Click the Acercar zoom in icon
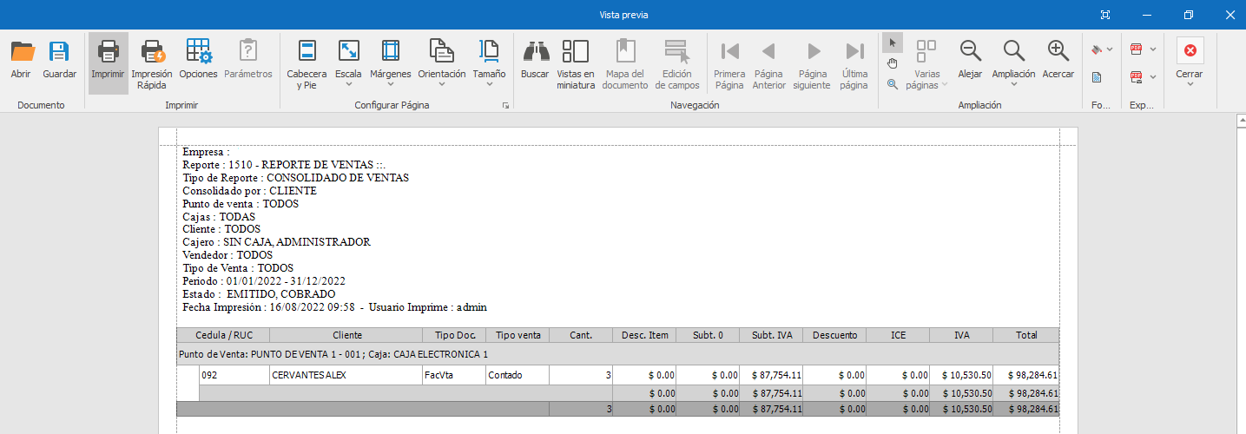 1058,51
